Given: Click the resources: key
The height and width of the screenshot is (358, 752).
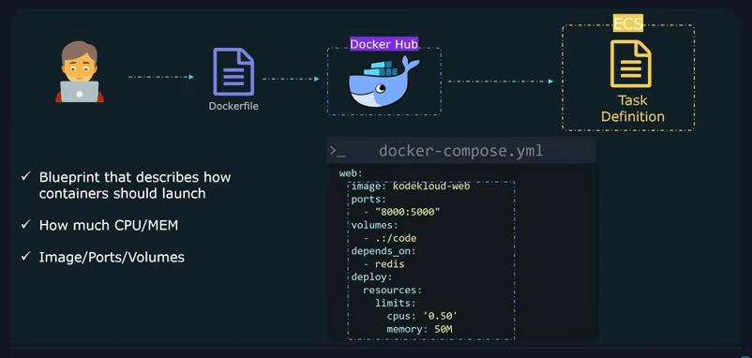Looking at the screenshot, I should pyautogui.click(x=392, y=290).
